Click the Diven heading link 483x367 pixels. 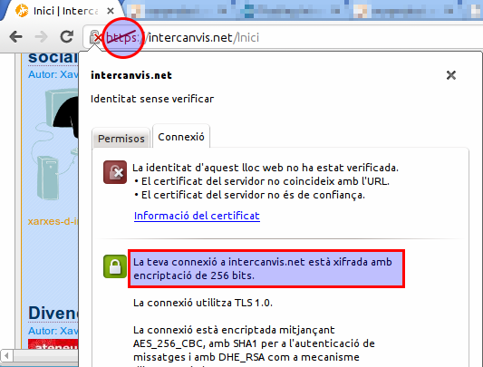tap(53, 313)
